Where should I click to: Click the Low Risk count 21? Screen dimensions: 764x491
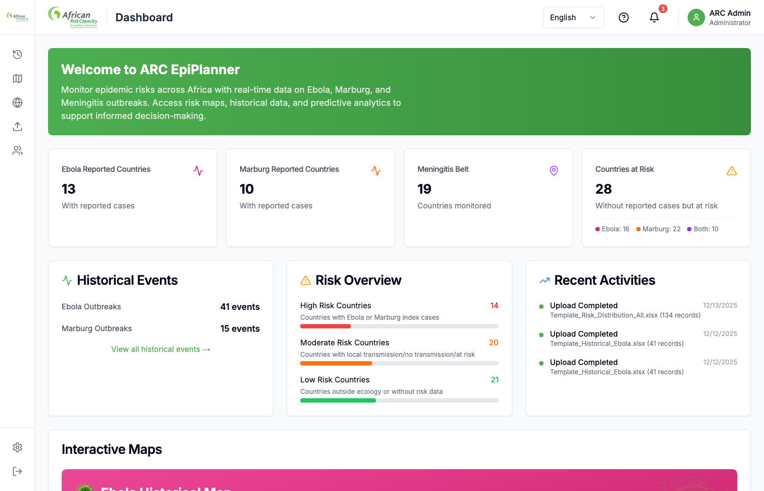495,380
